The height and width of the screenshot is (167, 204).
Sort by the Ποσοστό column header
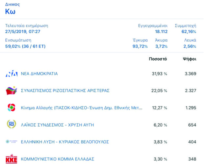[x=158, y=59]
